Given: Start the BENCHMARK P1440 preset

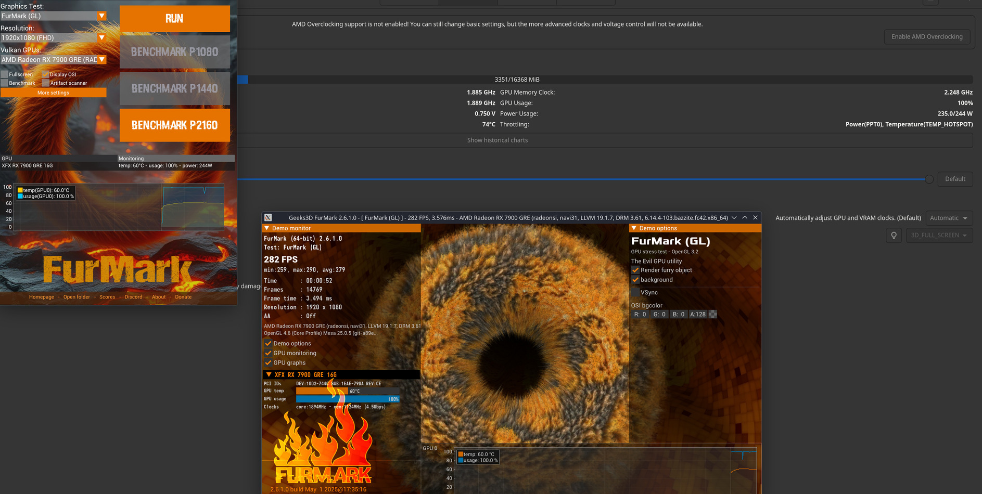Looking at the screenshot, I should point(174,89).
